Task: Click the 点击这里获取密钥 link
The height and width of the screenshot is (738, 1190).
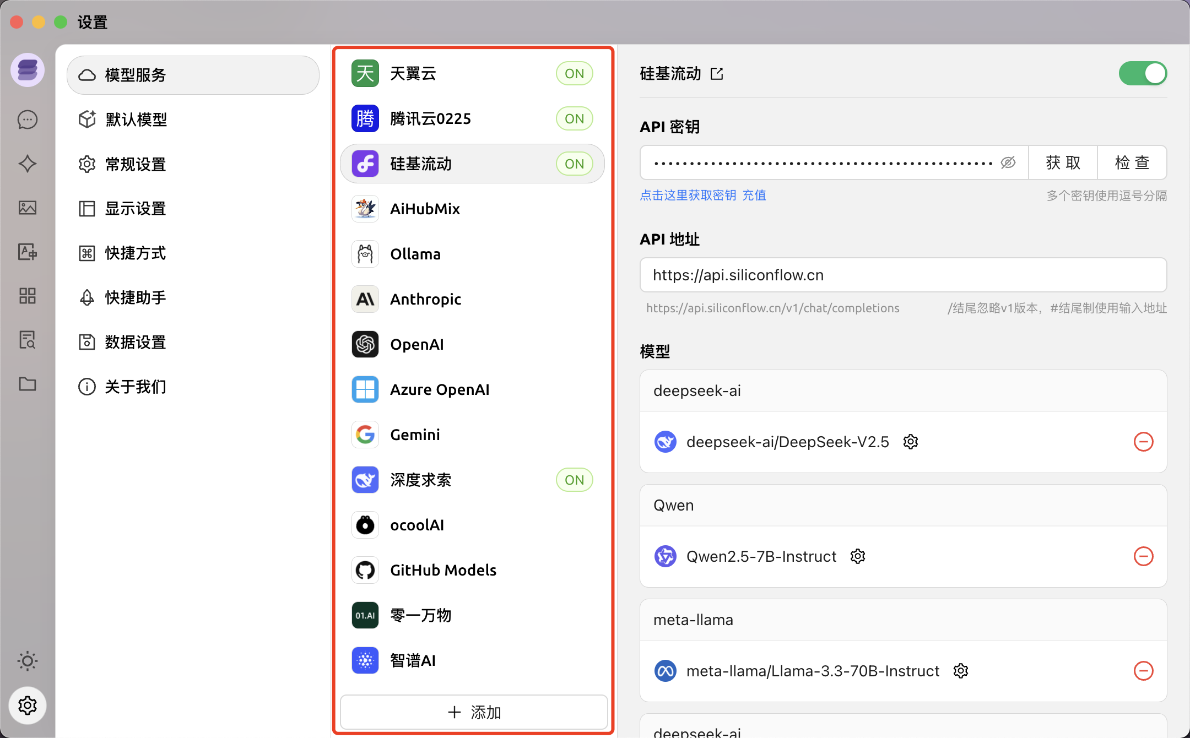Action: click(688, 195)
